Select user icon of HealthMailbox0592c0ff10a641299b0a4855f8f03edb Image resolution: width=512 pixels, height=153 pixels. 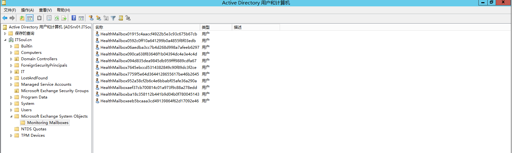pos(98,40)
